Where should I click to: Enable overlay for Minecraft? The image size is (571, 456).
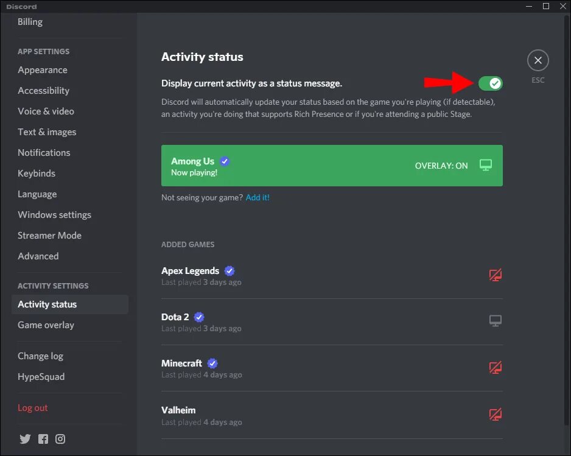496,368
